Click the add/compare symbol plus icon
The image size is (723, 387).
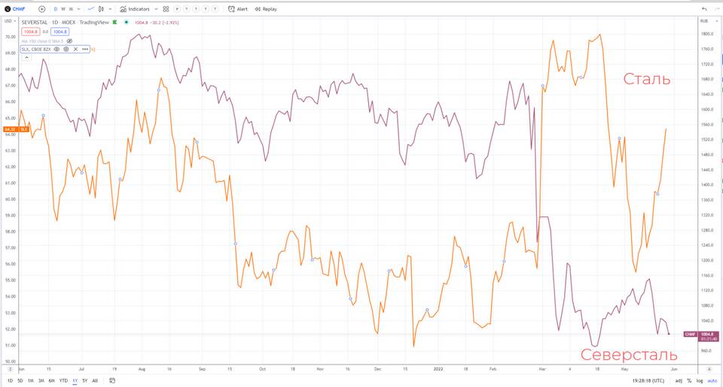42,9
